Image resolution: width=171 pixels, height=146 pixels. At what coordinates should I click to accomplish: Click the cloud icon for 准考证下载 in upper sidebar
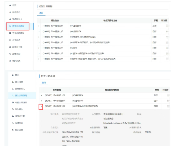point(10,47)
